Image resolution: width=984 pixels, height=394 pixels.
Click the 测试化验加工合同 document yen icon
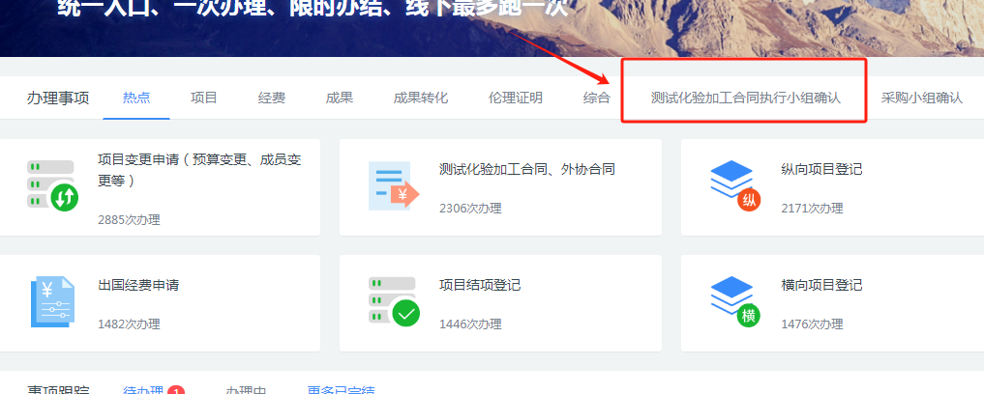click(393, 185)
